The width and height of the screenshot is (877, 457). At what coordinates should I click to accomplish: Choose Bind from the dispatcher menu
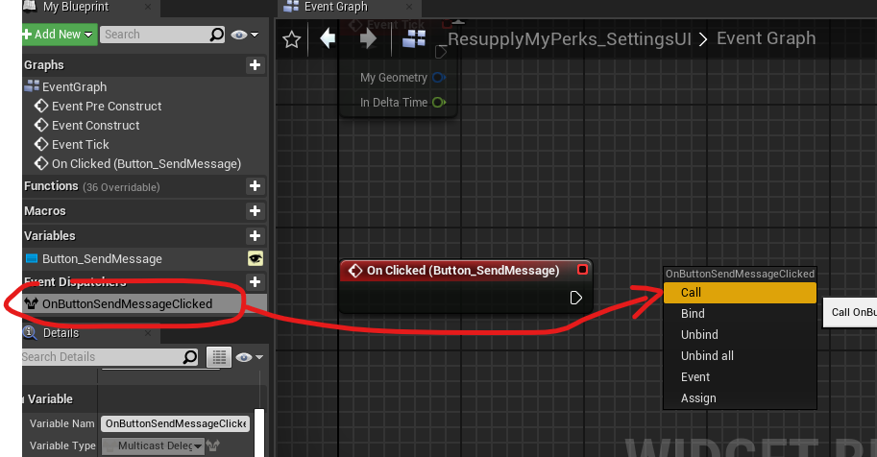click(x=740, y=314)
